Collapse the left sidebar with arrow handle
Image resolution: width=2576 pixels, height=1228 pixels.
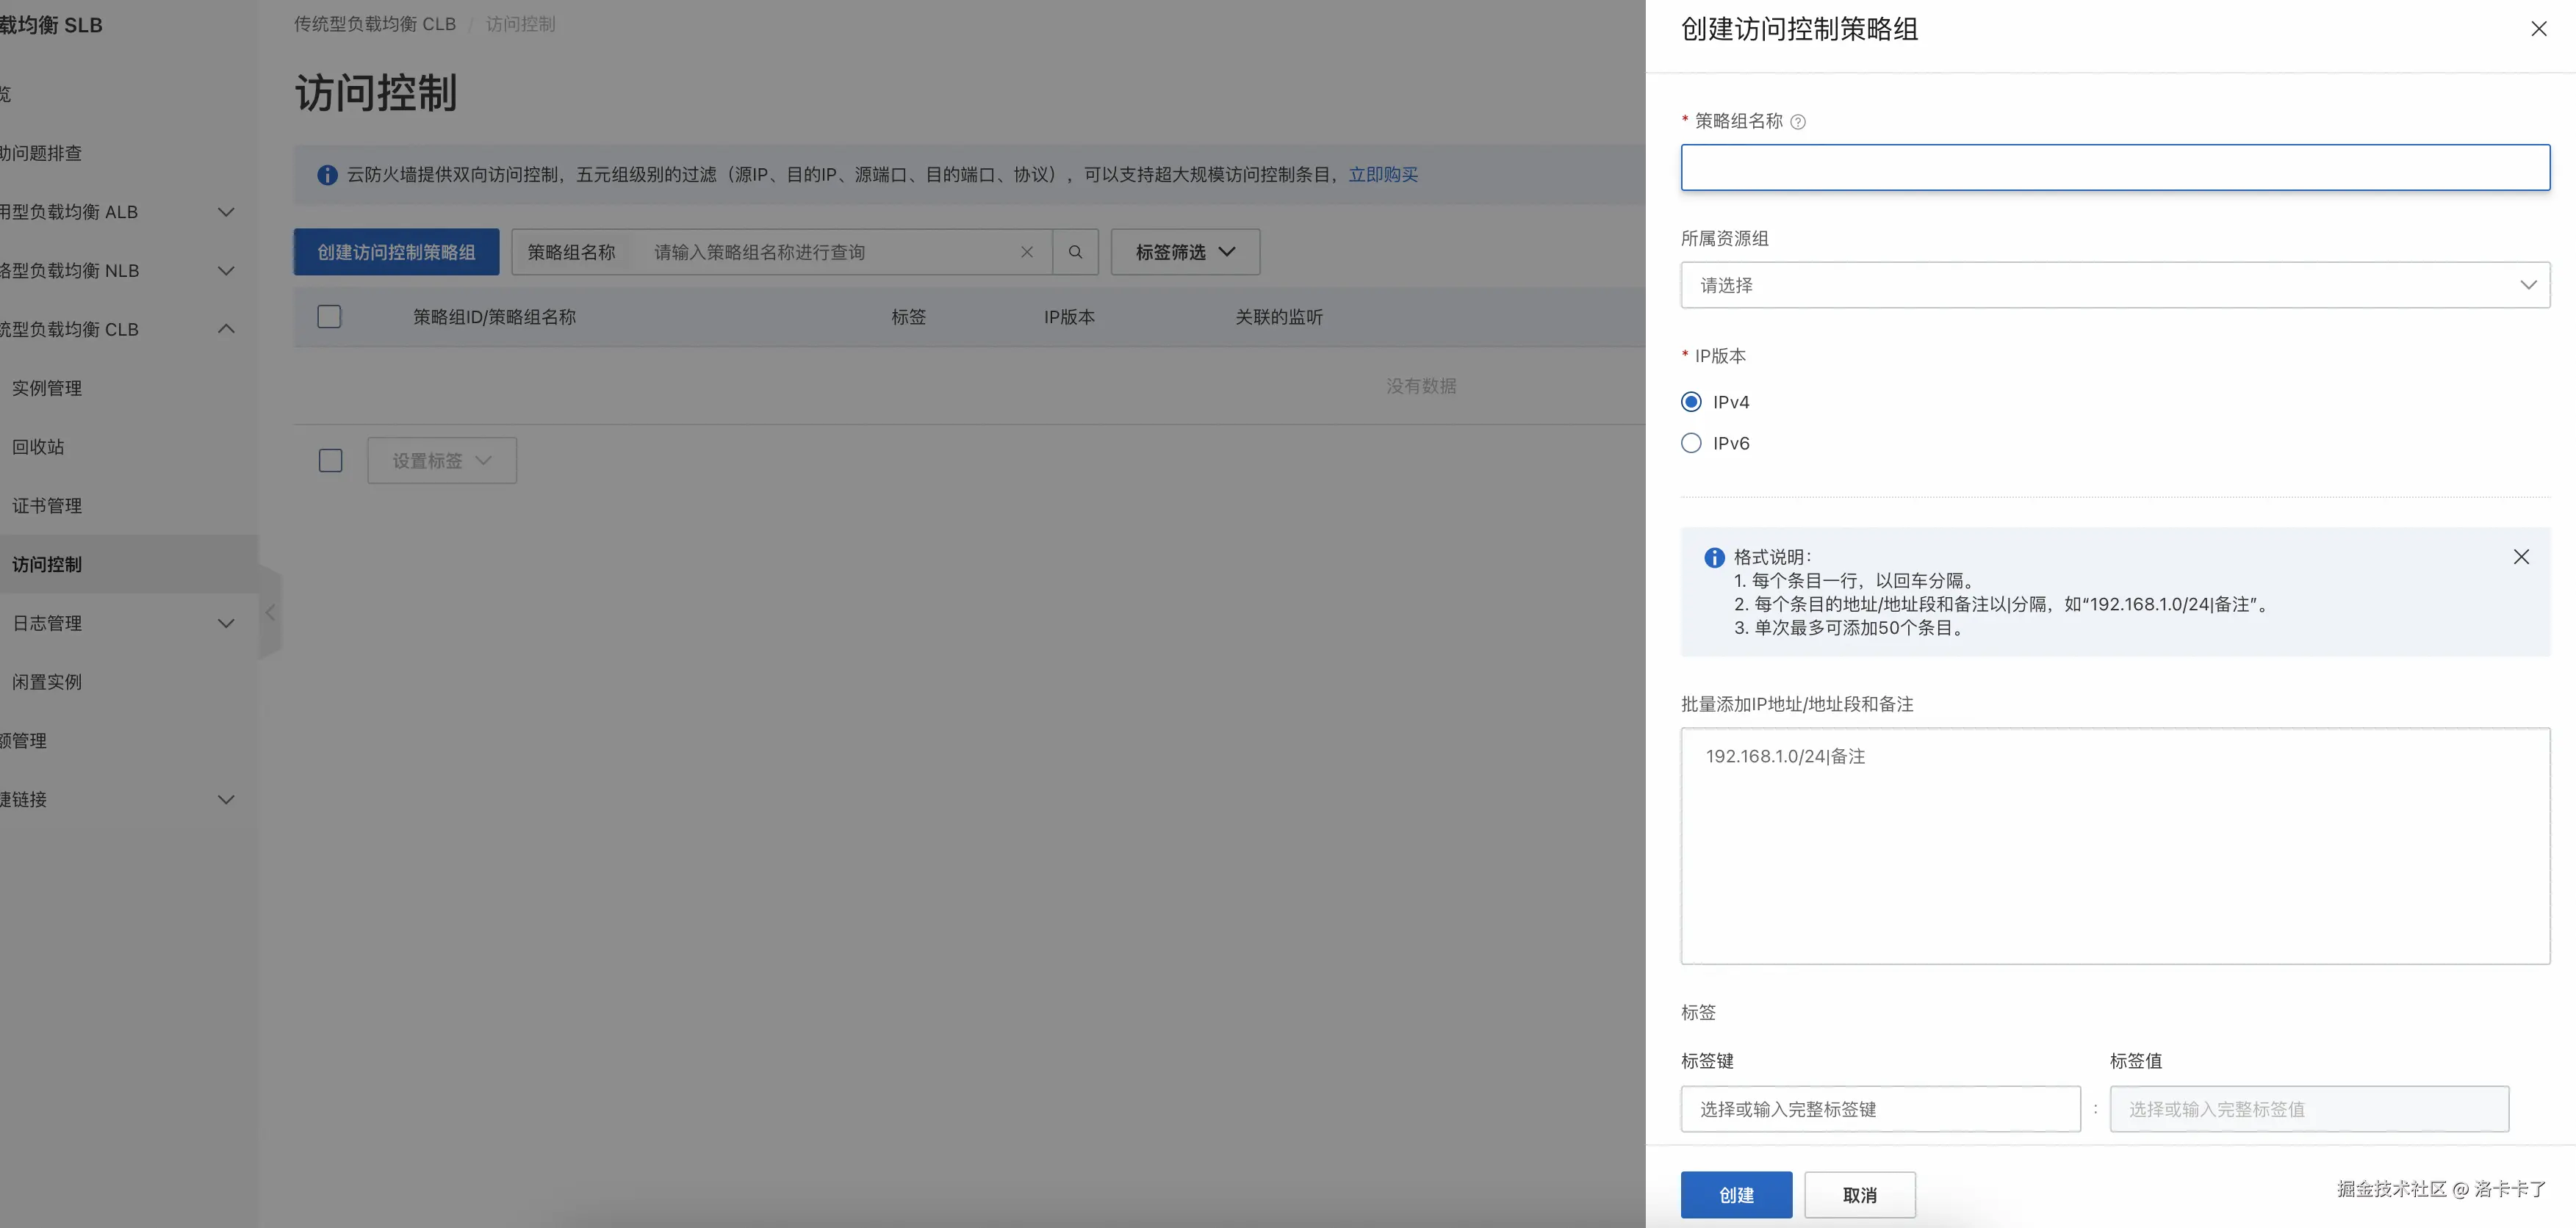[270, 612]
